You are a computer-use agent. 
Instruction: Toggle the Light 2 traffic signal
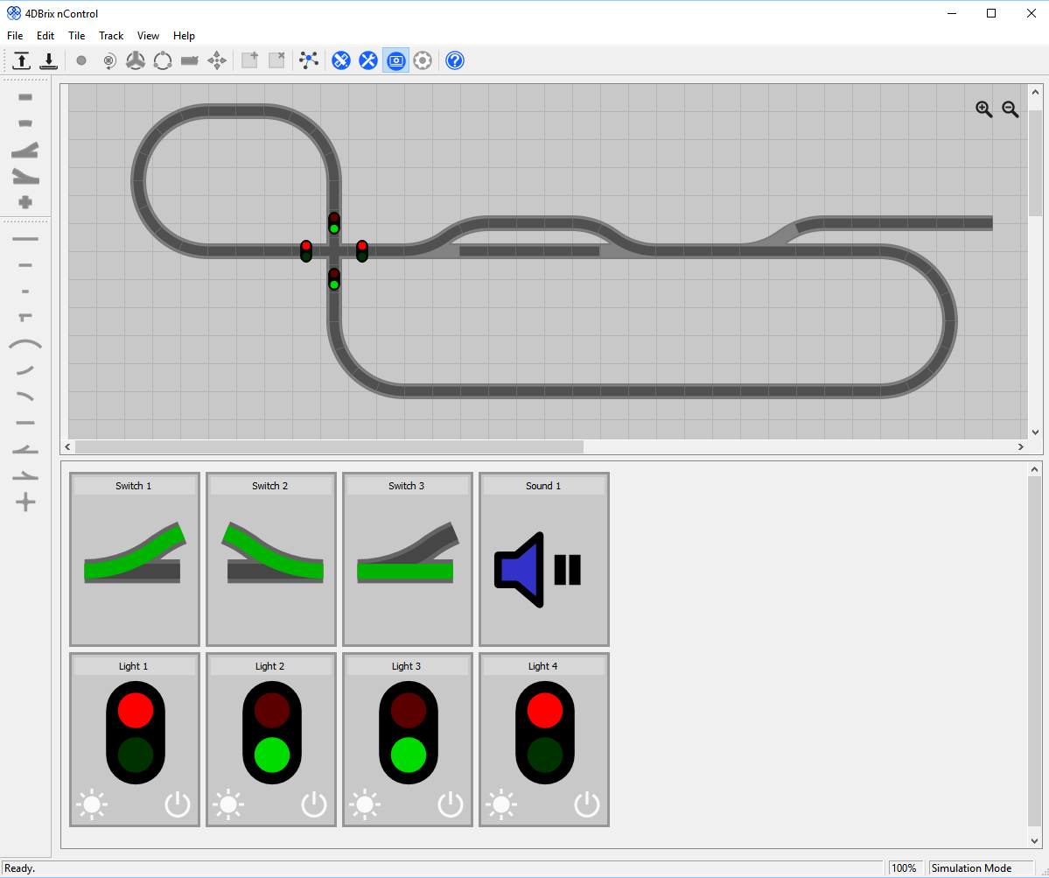(271, 732)
